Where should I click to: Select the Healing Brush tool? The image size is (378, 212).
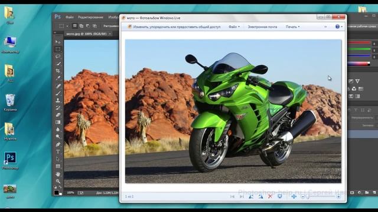tap(58, 86)
